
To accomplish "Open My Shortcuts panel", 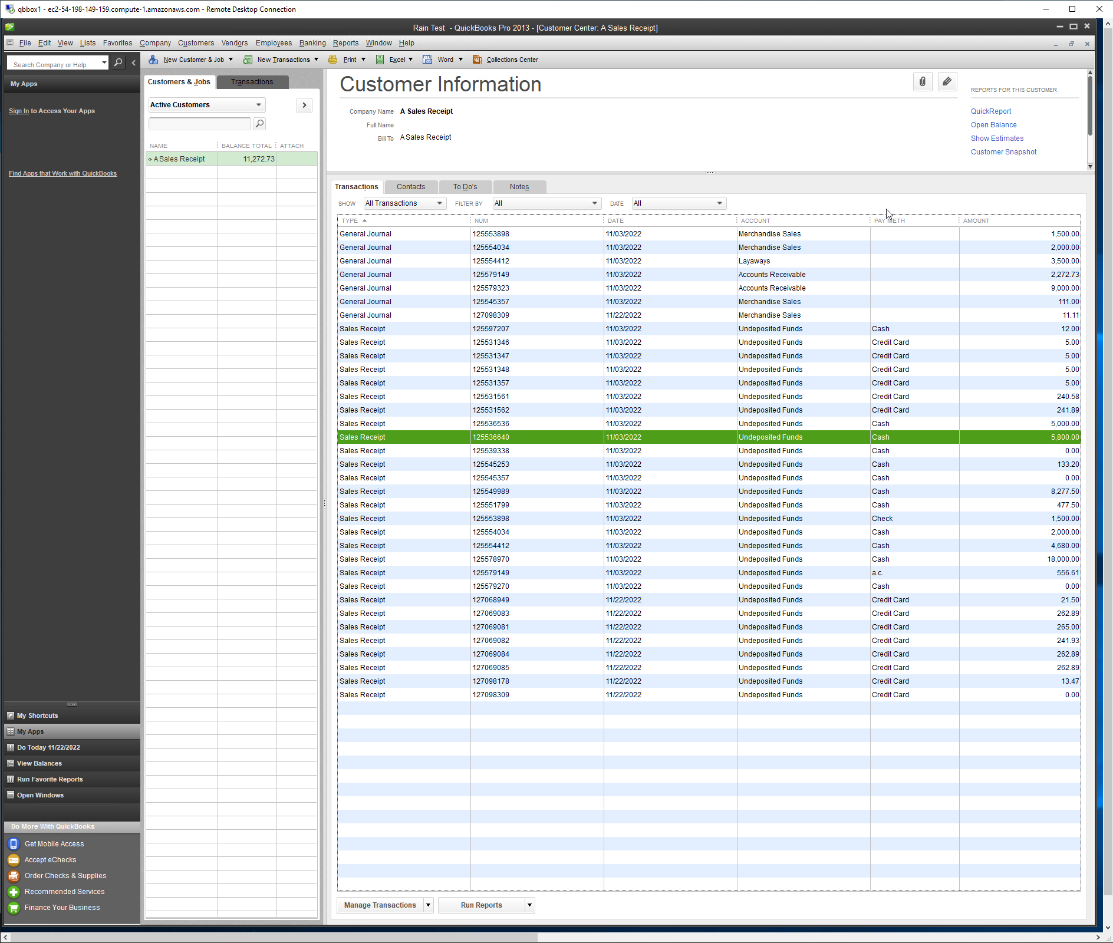I will (72, 716).
